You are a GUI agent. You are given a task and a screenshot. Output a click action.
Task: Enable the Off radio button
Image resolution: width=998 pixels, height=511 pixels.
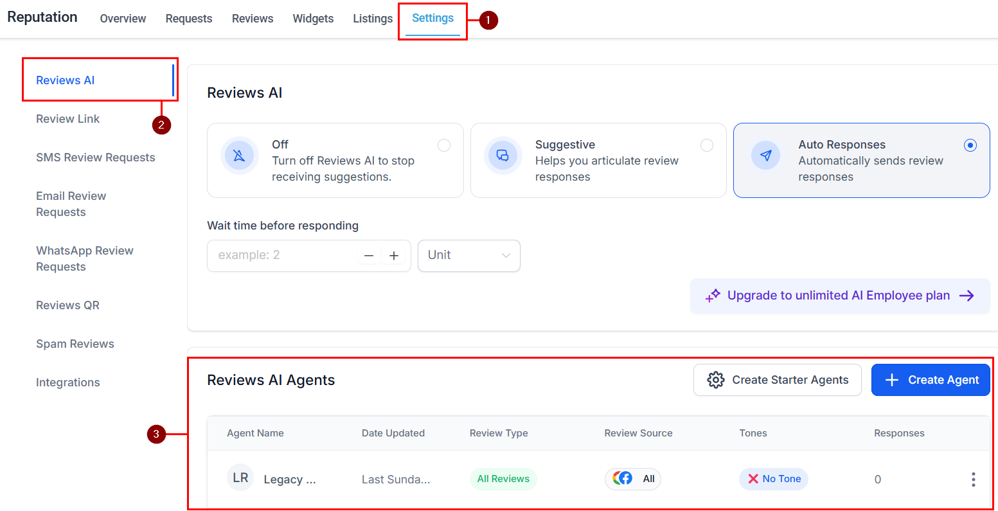444,145
